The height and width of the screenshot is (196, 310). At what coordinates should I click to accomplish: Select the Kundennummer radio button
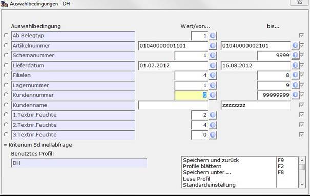(6, 95)
